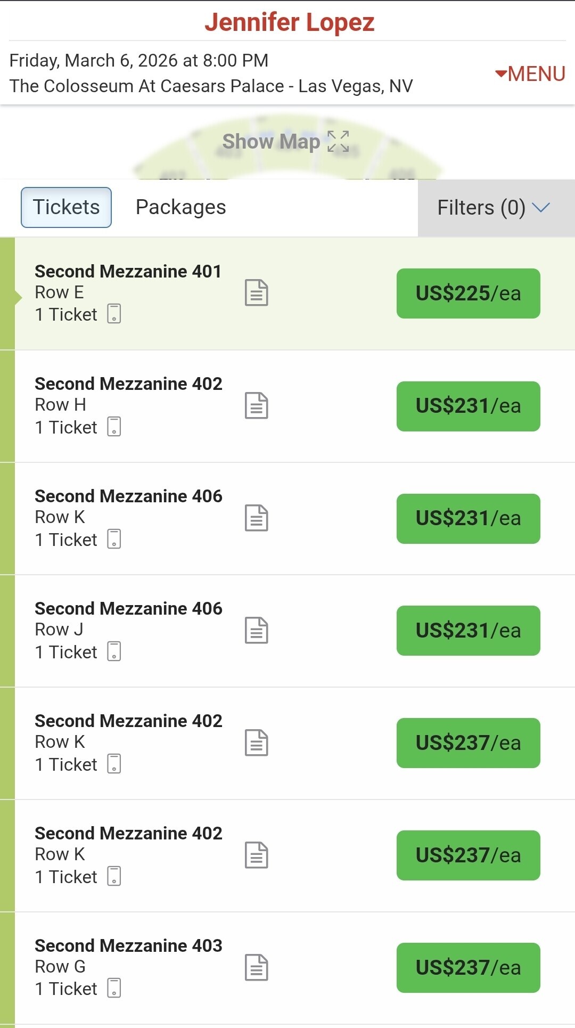This screenshot has width=575, height=1028.
Task: Select the US$225/ea price button
Action: pos(468,293)
